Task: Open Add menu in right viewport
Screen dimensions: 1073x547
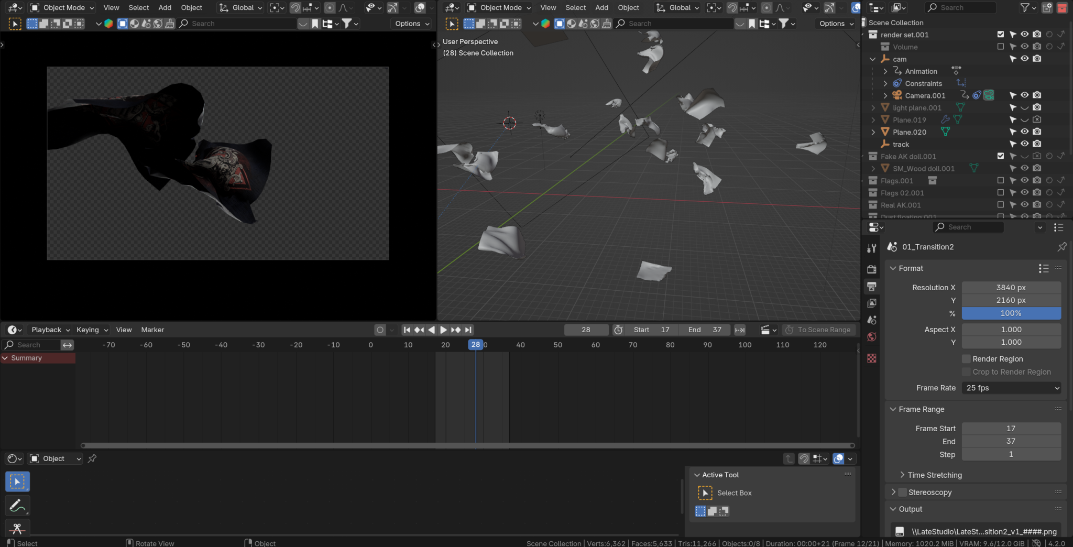Action: point(602,7)
